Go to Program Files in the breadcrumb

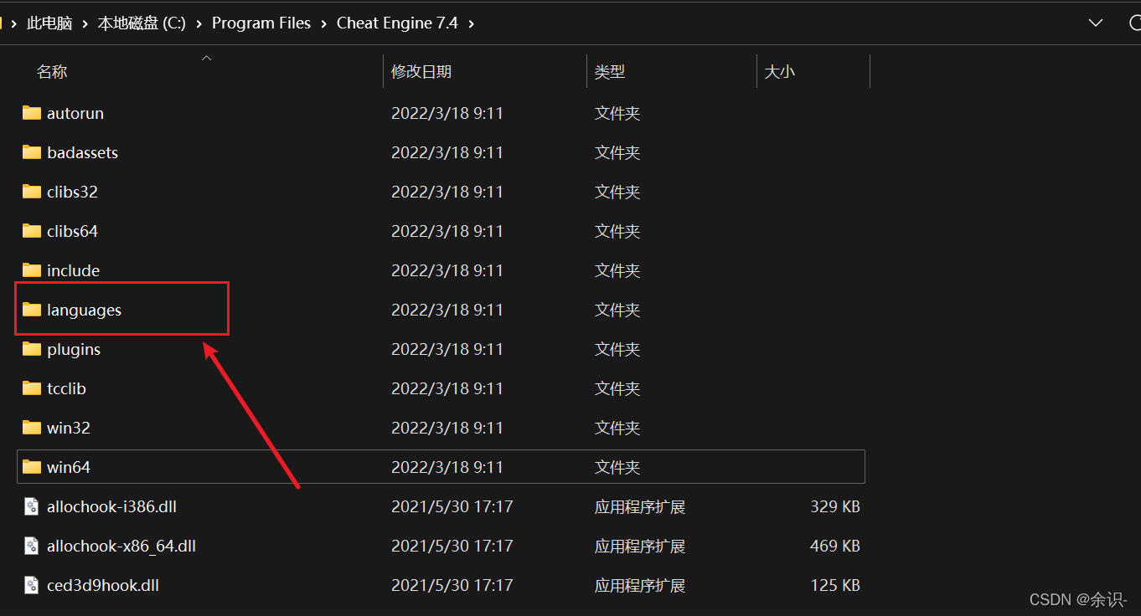coord(261,23)
